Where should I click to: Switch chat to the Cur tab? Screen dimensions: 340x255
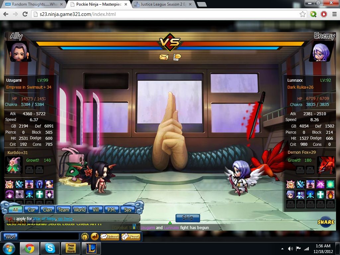click(32, 210)
